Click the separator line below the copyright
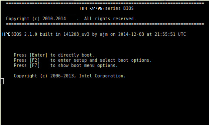Screen dimensions: 209x125 tap(105, 24)
